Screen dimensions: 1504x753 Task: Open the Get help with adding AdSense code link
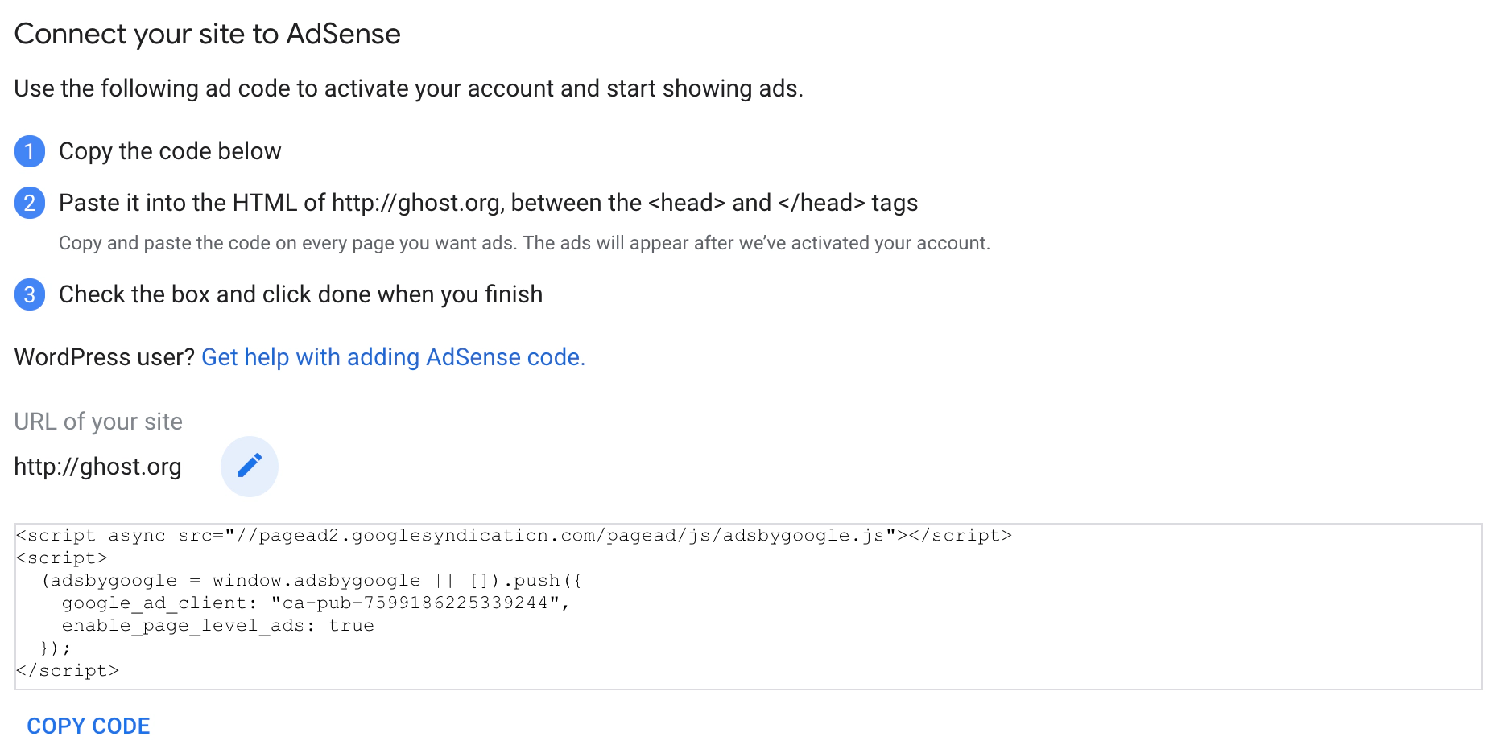393,357
